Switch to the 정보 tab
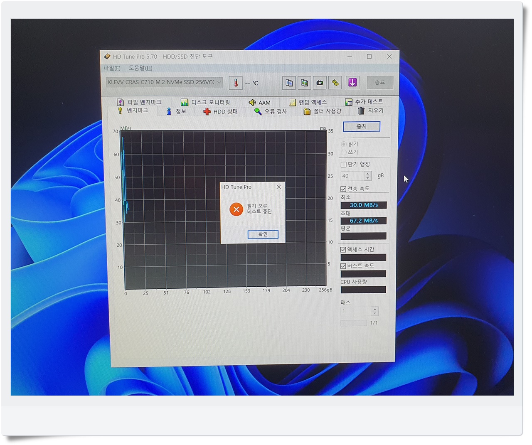 176,111
